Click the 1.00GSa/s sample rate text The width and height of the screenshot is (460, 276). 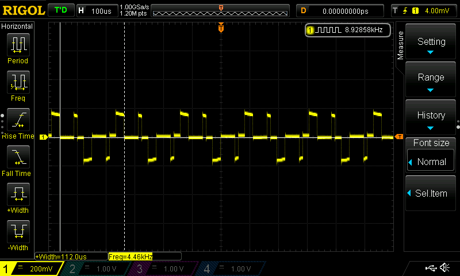pyautogui.click(x=135, y=7)
